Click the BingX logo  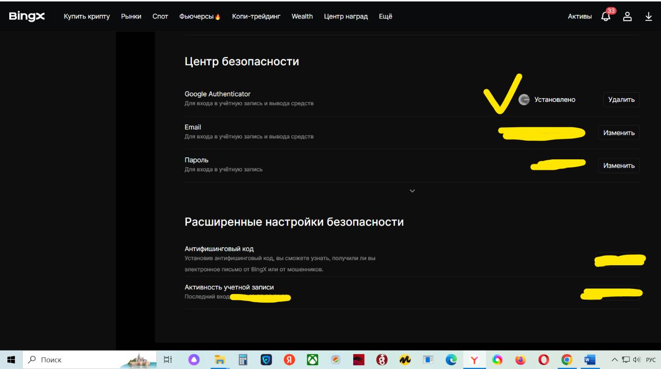pyautogui.click(x=27, y=17)
